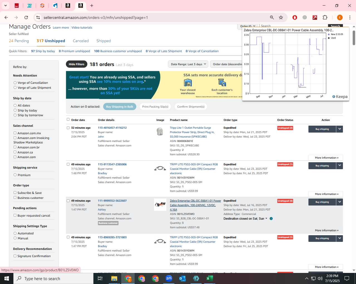Click the Hide Filters button
The height and width of the screenshot is (284, 356).
pyautogui.click(x=76, y=64)
